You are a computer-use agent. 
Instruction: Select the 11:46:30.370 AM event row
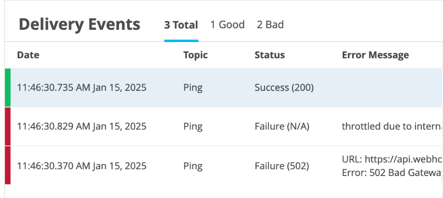82,166
